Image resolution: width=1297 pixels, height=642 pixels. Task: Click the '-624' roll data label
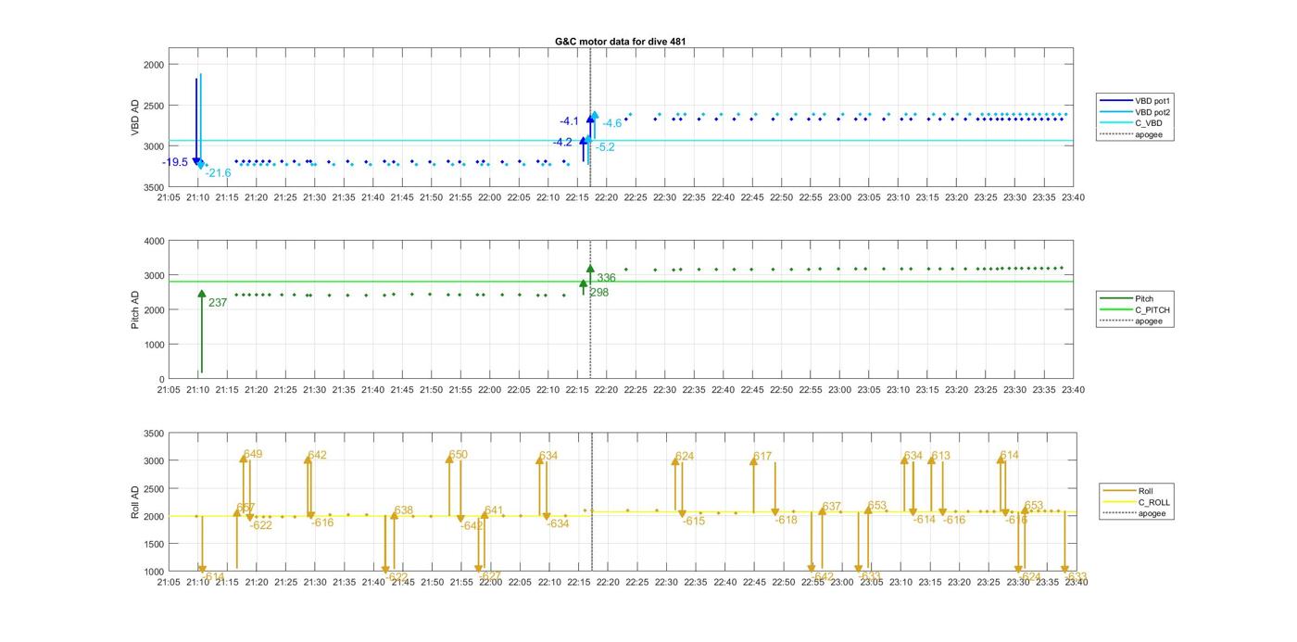(1030, 576)
